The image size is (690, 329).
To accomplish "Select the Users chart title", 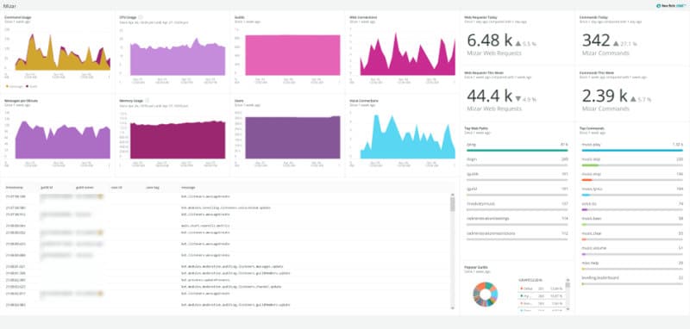I will click(239, 101).
